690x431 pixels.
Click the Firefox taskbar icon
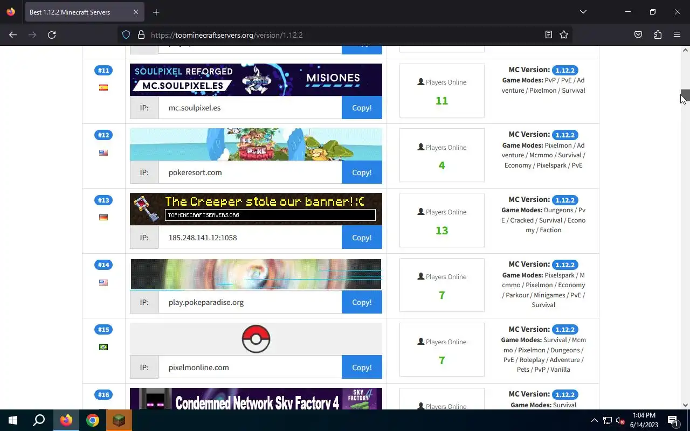tap(66, 420)
